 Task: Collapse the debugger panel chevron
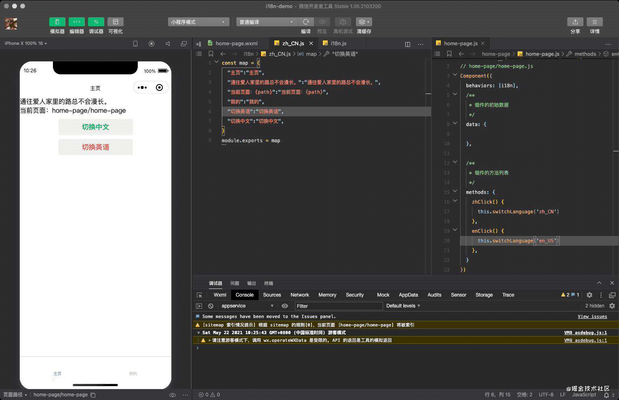(x=599, y=283)
